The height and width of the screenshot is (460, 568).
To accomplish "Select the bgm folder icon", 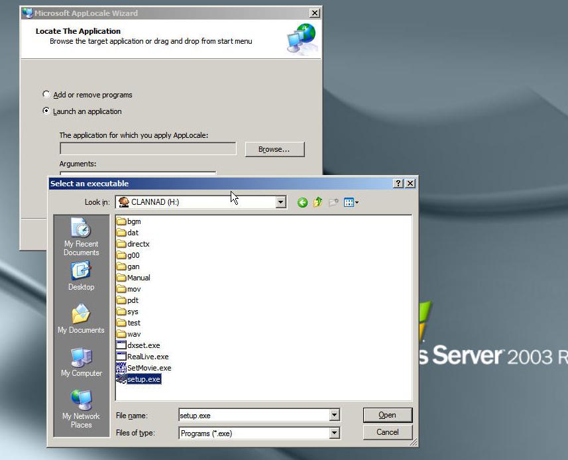I will (x=121, y=221).
